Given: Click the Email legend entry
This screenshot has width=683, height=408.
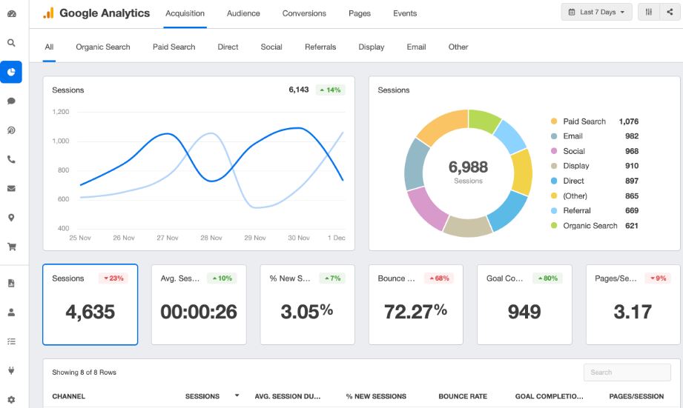Looking at the screenshot, I should 595,136.
